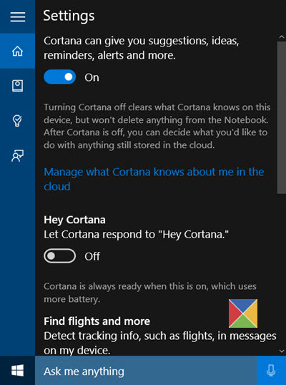Image resolution: width=286 pixels, height=385 pixels.
Task: Go to Cortana Home icon
Action: 17,51
